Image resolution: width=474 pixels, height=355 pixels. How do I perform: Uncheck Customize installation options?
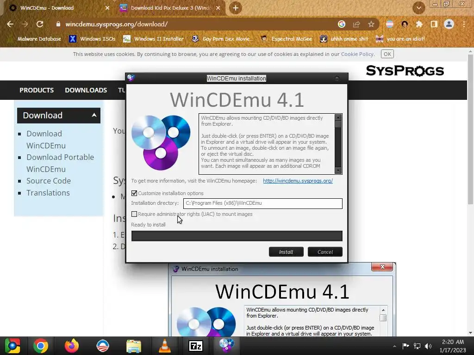coord(134,193)
